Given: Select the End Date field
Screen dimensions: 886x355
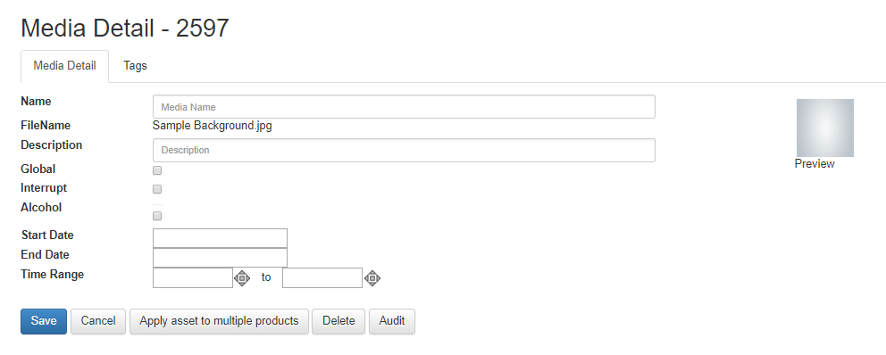Looking at the screenshot, I should tap(220, 258).
